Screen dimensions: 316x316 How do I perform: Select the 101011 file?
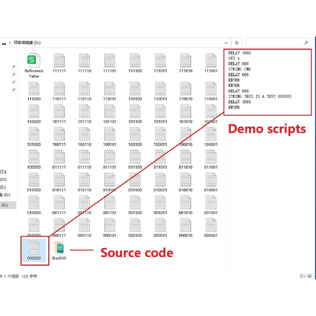[160, 114]
